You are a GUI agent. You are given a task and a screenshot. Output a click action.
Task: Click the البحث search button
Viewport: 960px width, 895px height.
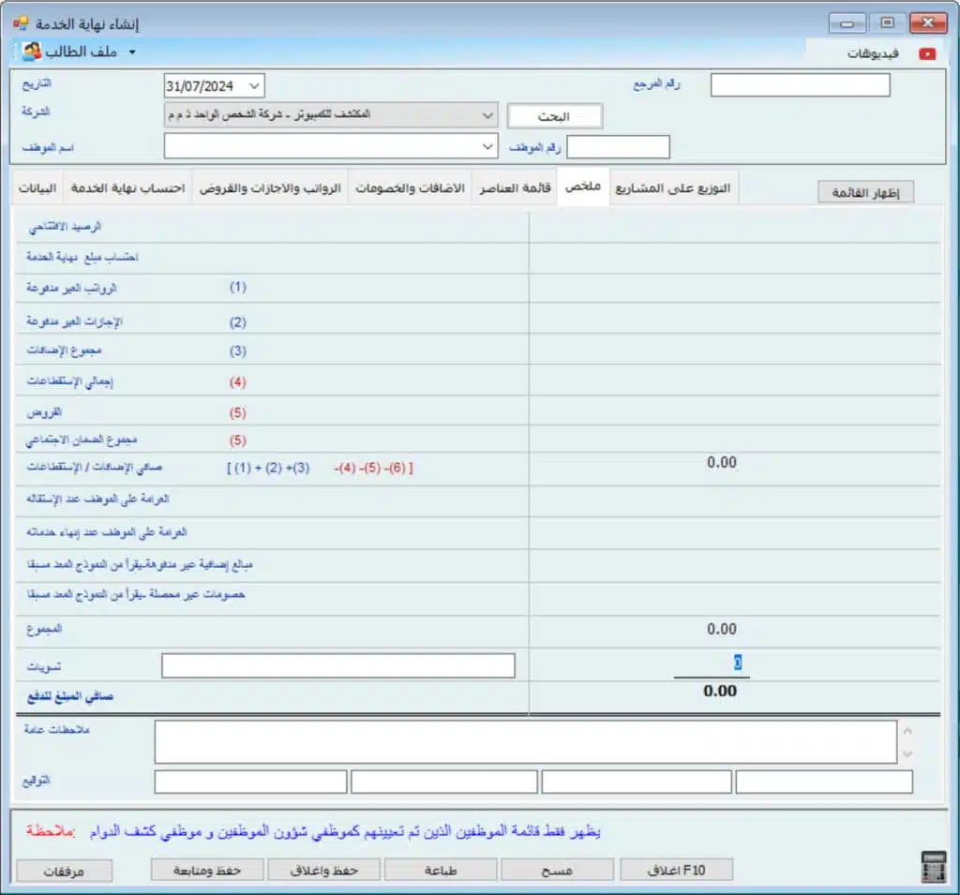click(x=554, y=116)
